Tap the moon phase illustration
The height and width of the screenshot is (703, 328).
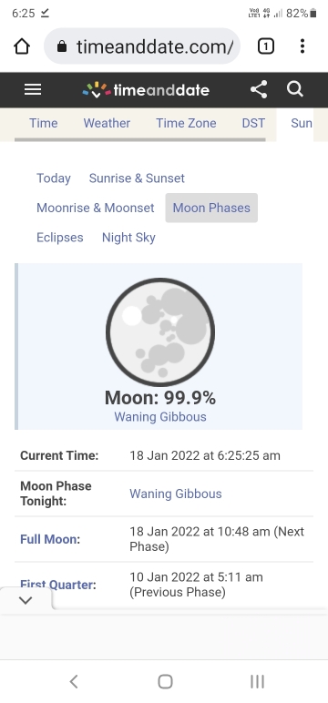pyautogui.click(x=160, y=332)
